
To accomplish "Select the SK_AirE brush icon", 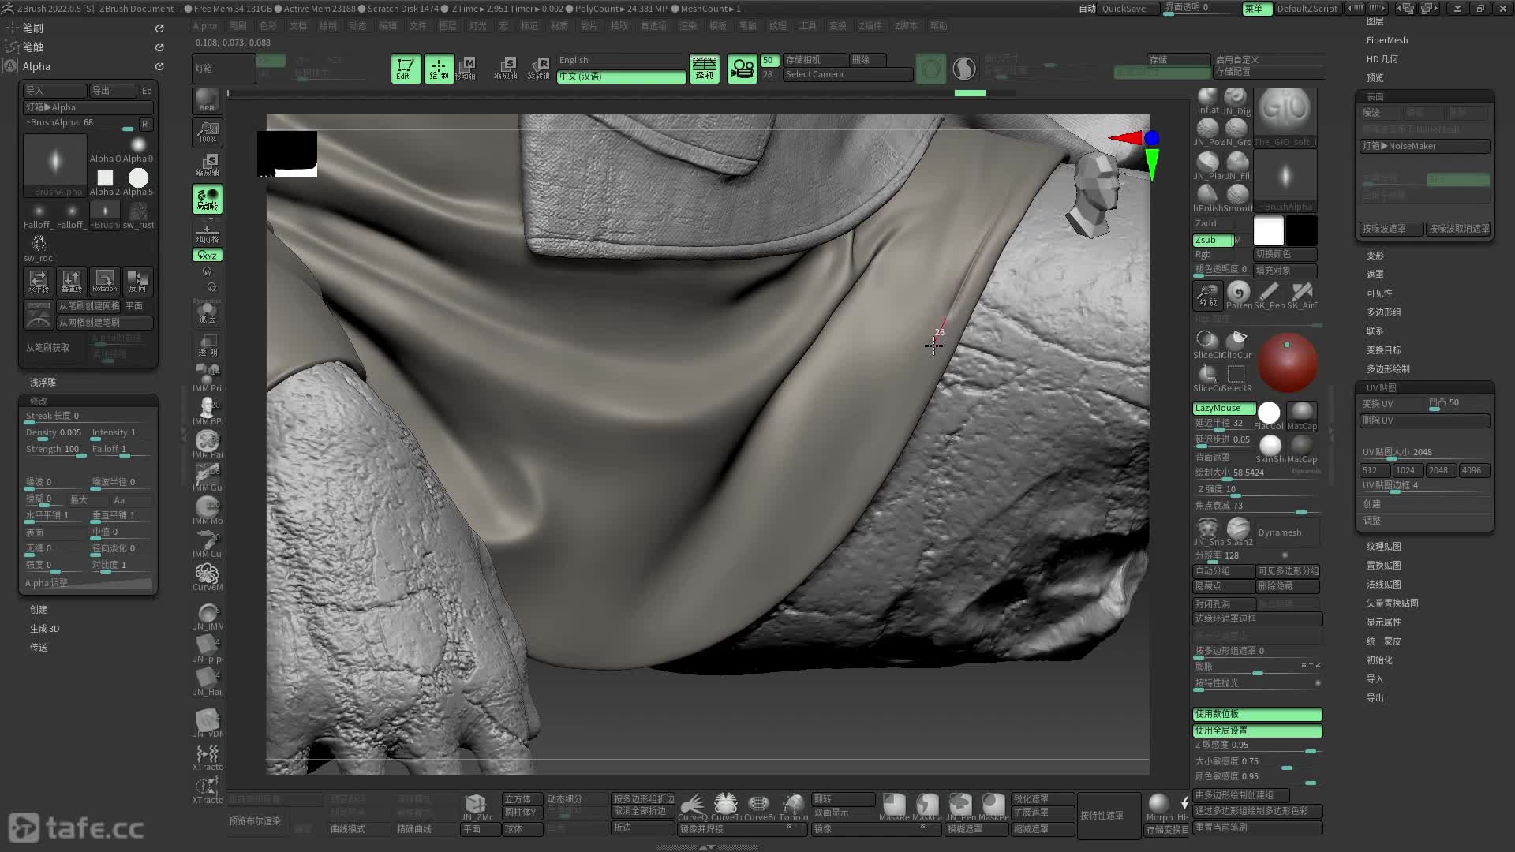I will click(x=1303, y=295).
